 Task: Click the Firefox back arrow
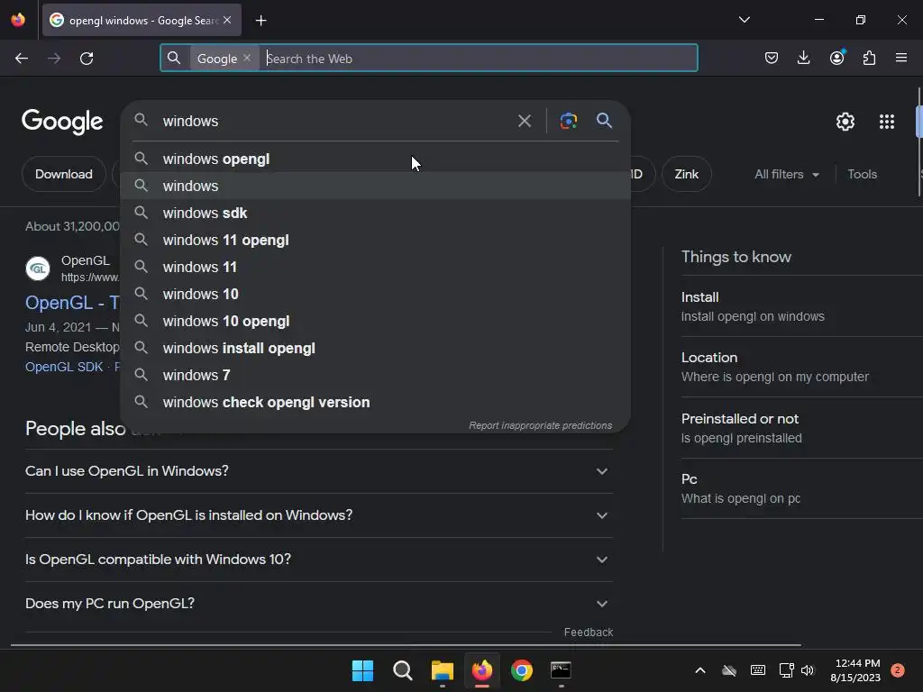point(22,59)
